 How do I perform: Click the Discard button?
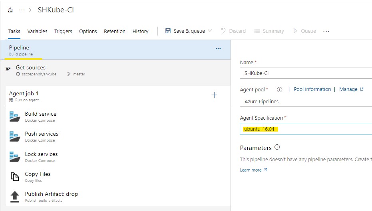point(233,31)
